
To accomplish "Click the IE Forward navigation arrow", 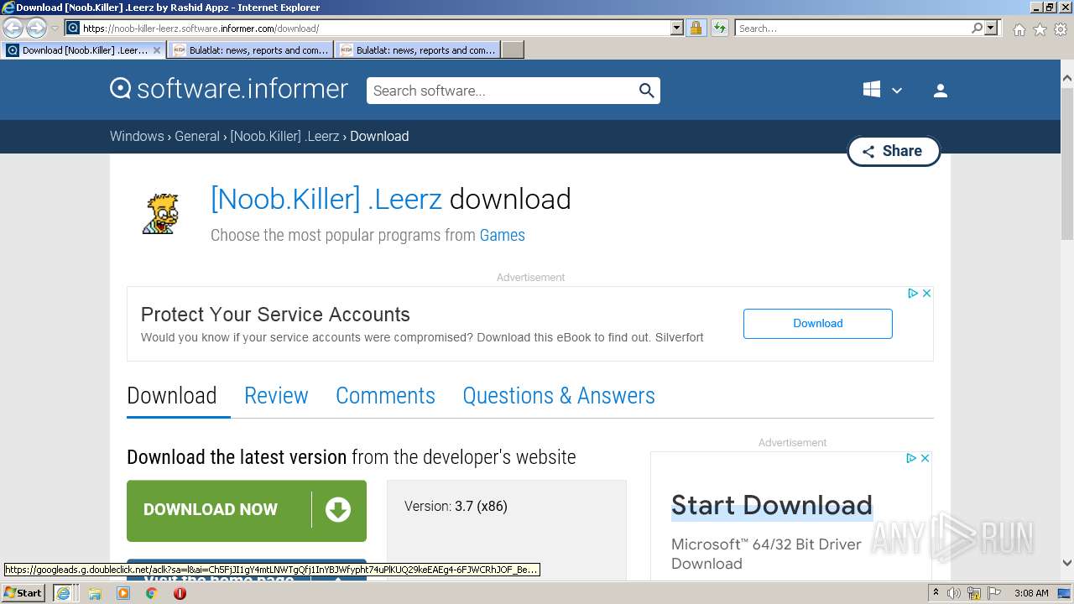I will coord(36,28).
